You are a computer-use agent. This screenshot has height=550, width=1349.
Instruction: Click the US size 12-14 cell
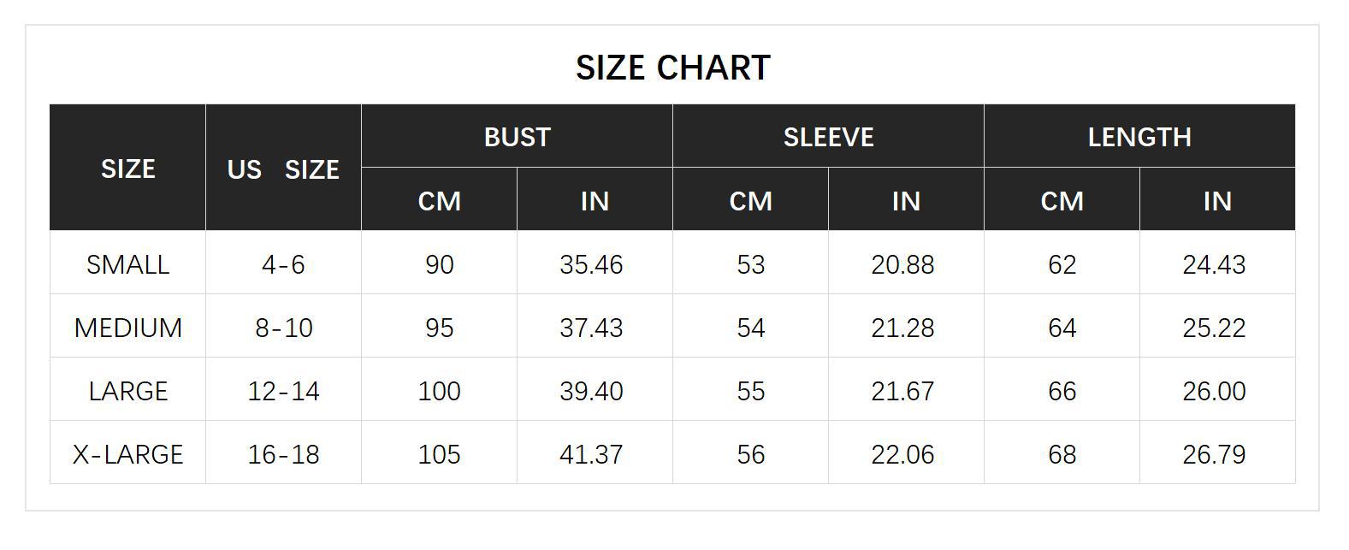pos(283,391)
